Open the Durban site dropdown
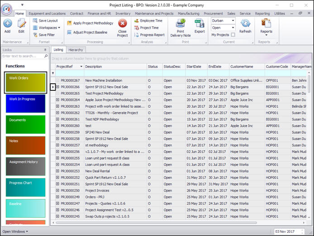This screenshot has height=236, width=314. tap(233, 21)
